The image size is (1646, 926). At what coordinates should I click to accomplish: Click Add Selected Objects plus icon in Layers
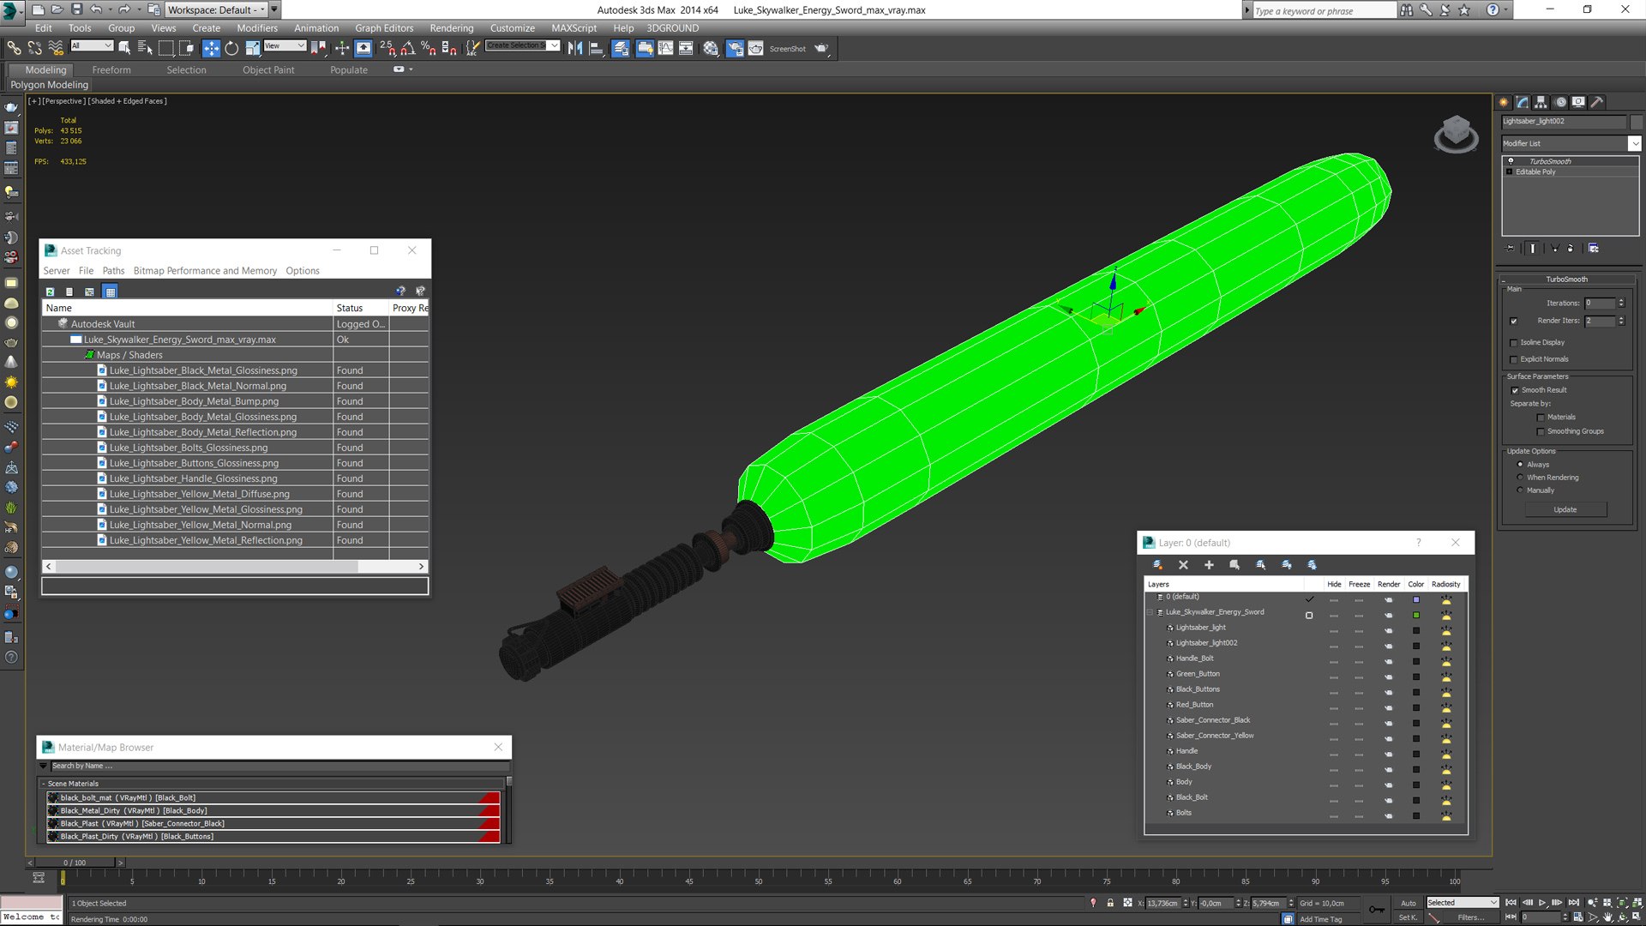(x=1209, y=565)
